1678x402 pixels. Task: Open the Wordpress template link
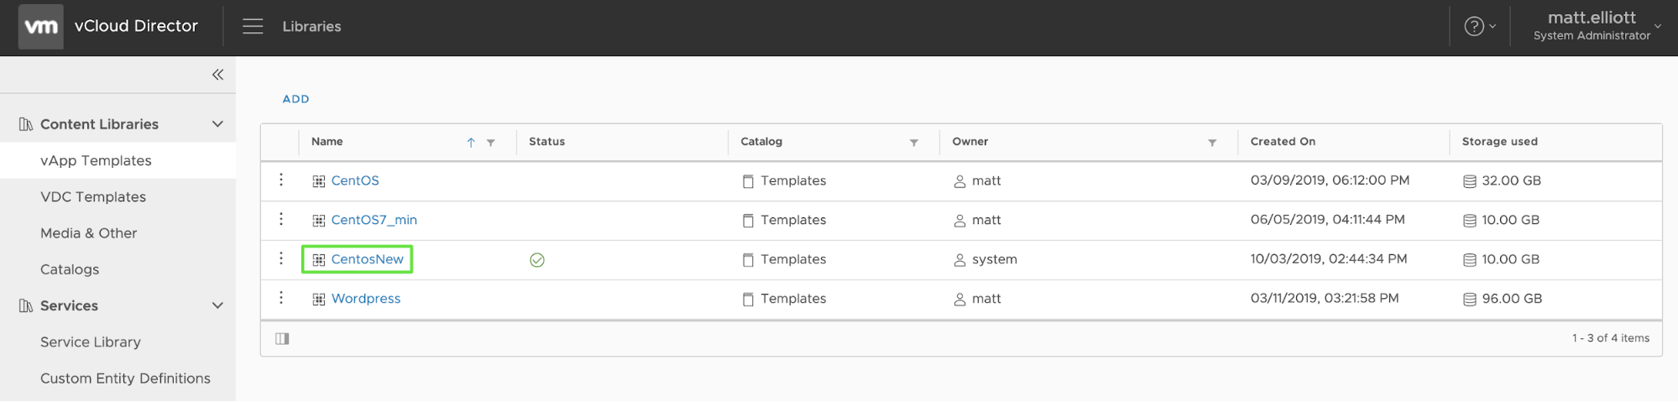pos(366,299)
